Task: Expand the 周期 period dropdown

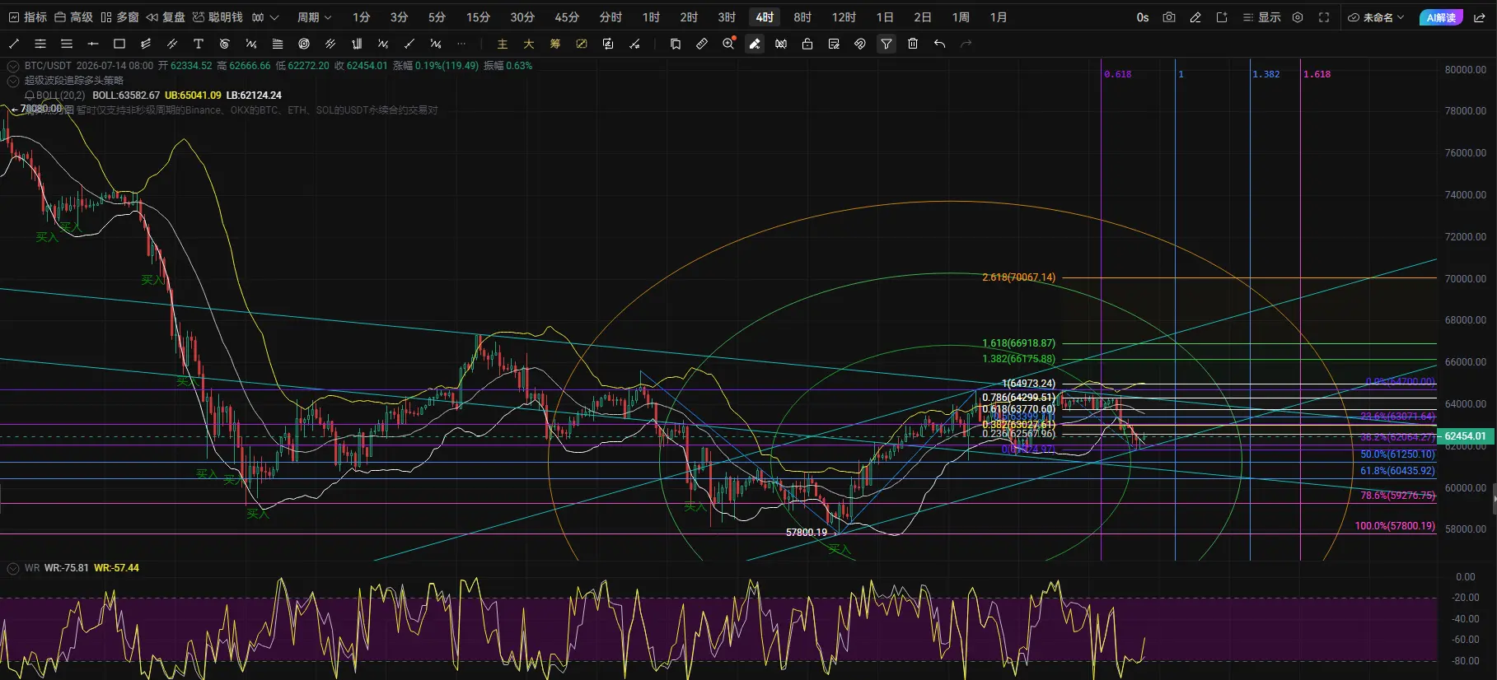Action: pos(314,17)
